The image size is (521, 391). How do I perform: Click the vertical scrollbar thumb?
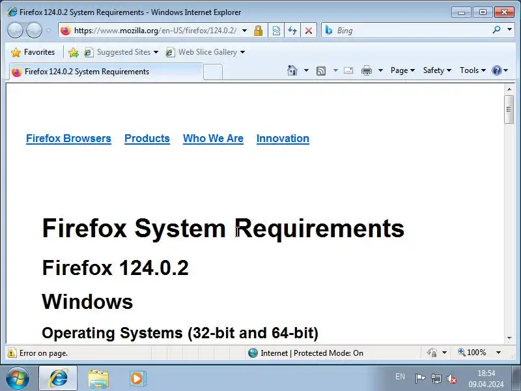tap(509, 109)
